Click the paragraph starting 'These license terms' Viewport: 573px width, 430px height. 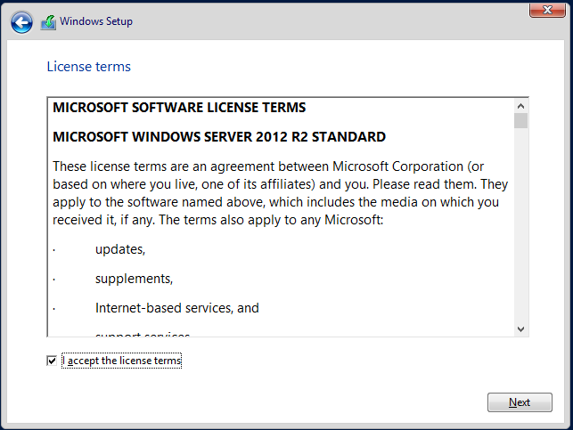(x=281, y=193)
